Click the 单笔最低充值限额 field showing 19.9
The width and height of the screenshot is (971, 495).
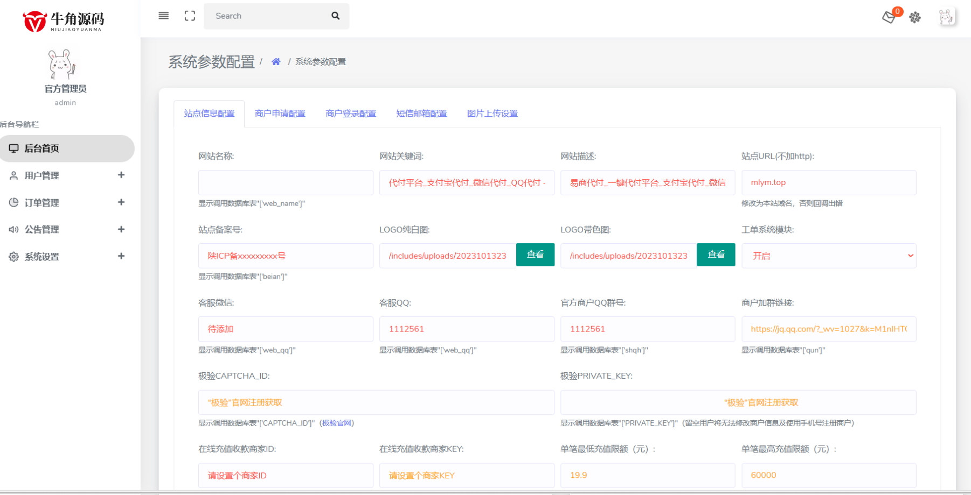coord(648,476)
